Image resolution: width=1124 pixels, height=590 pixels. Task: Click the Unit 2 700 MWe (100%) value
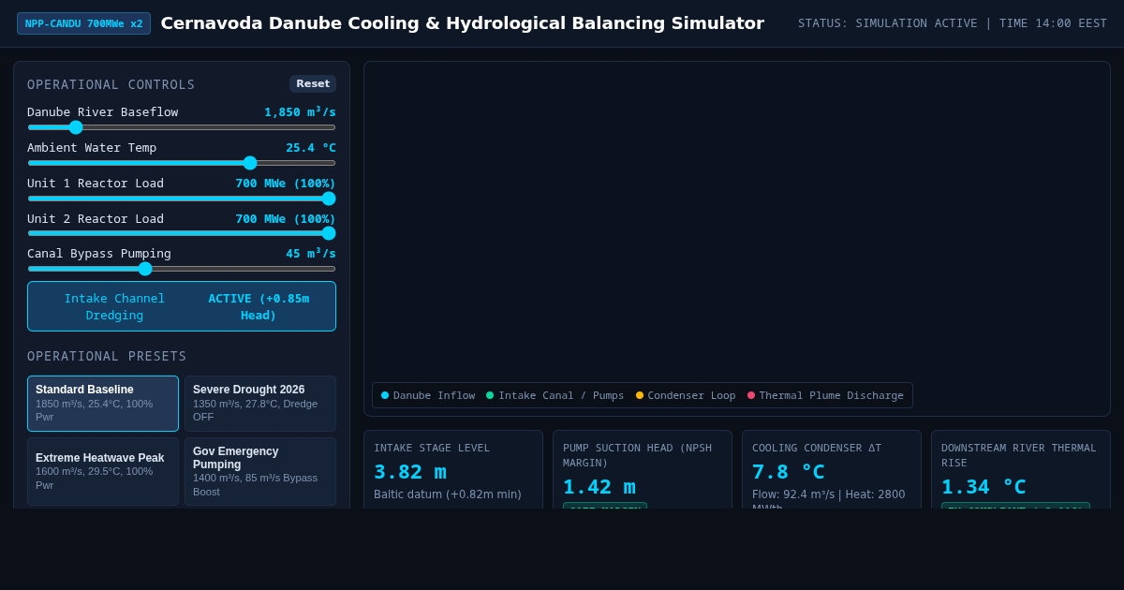[x=286, y=218]
